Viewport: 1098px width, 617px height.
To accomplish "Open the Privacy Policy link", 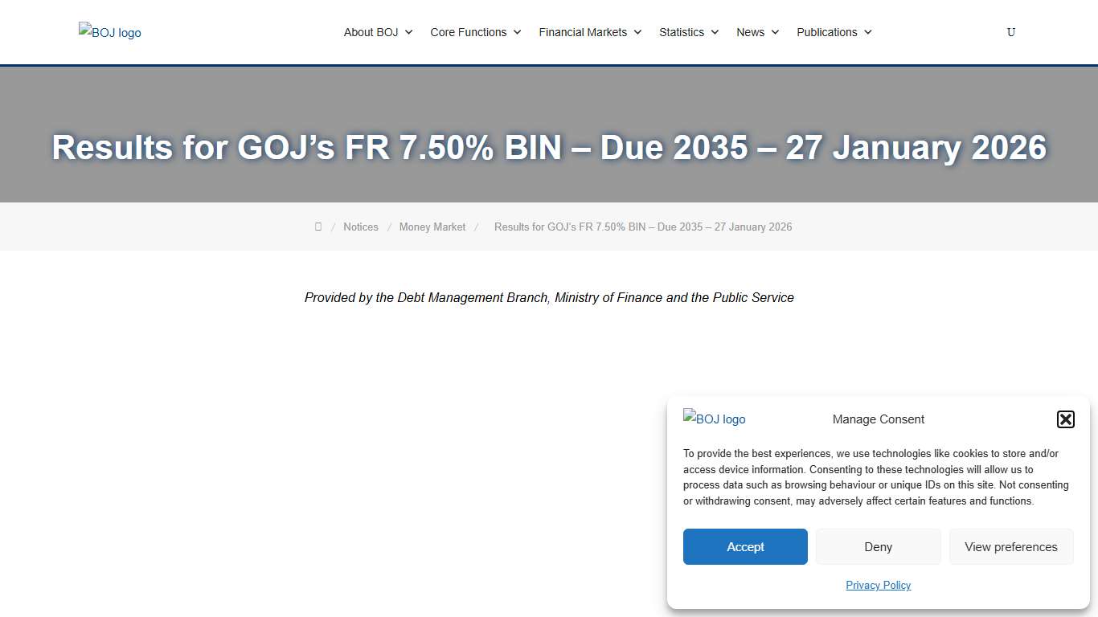I will click(878, 585).
